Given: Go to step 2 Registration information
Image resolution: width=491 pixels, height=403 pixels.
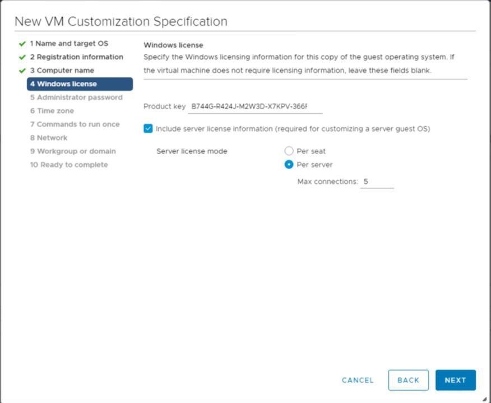Looking at the screenshot, I should pos(76,57).
